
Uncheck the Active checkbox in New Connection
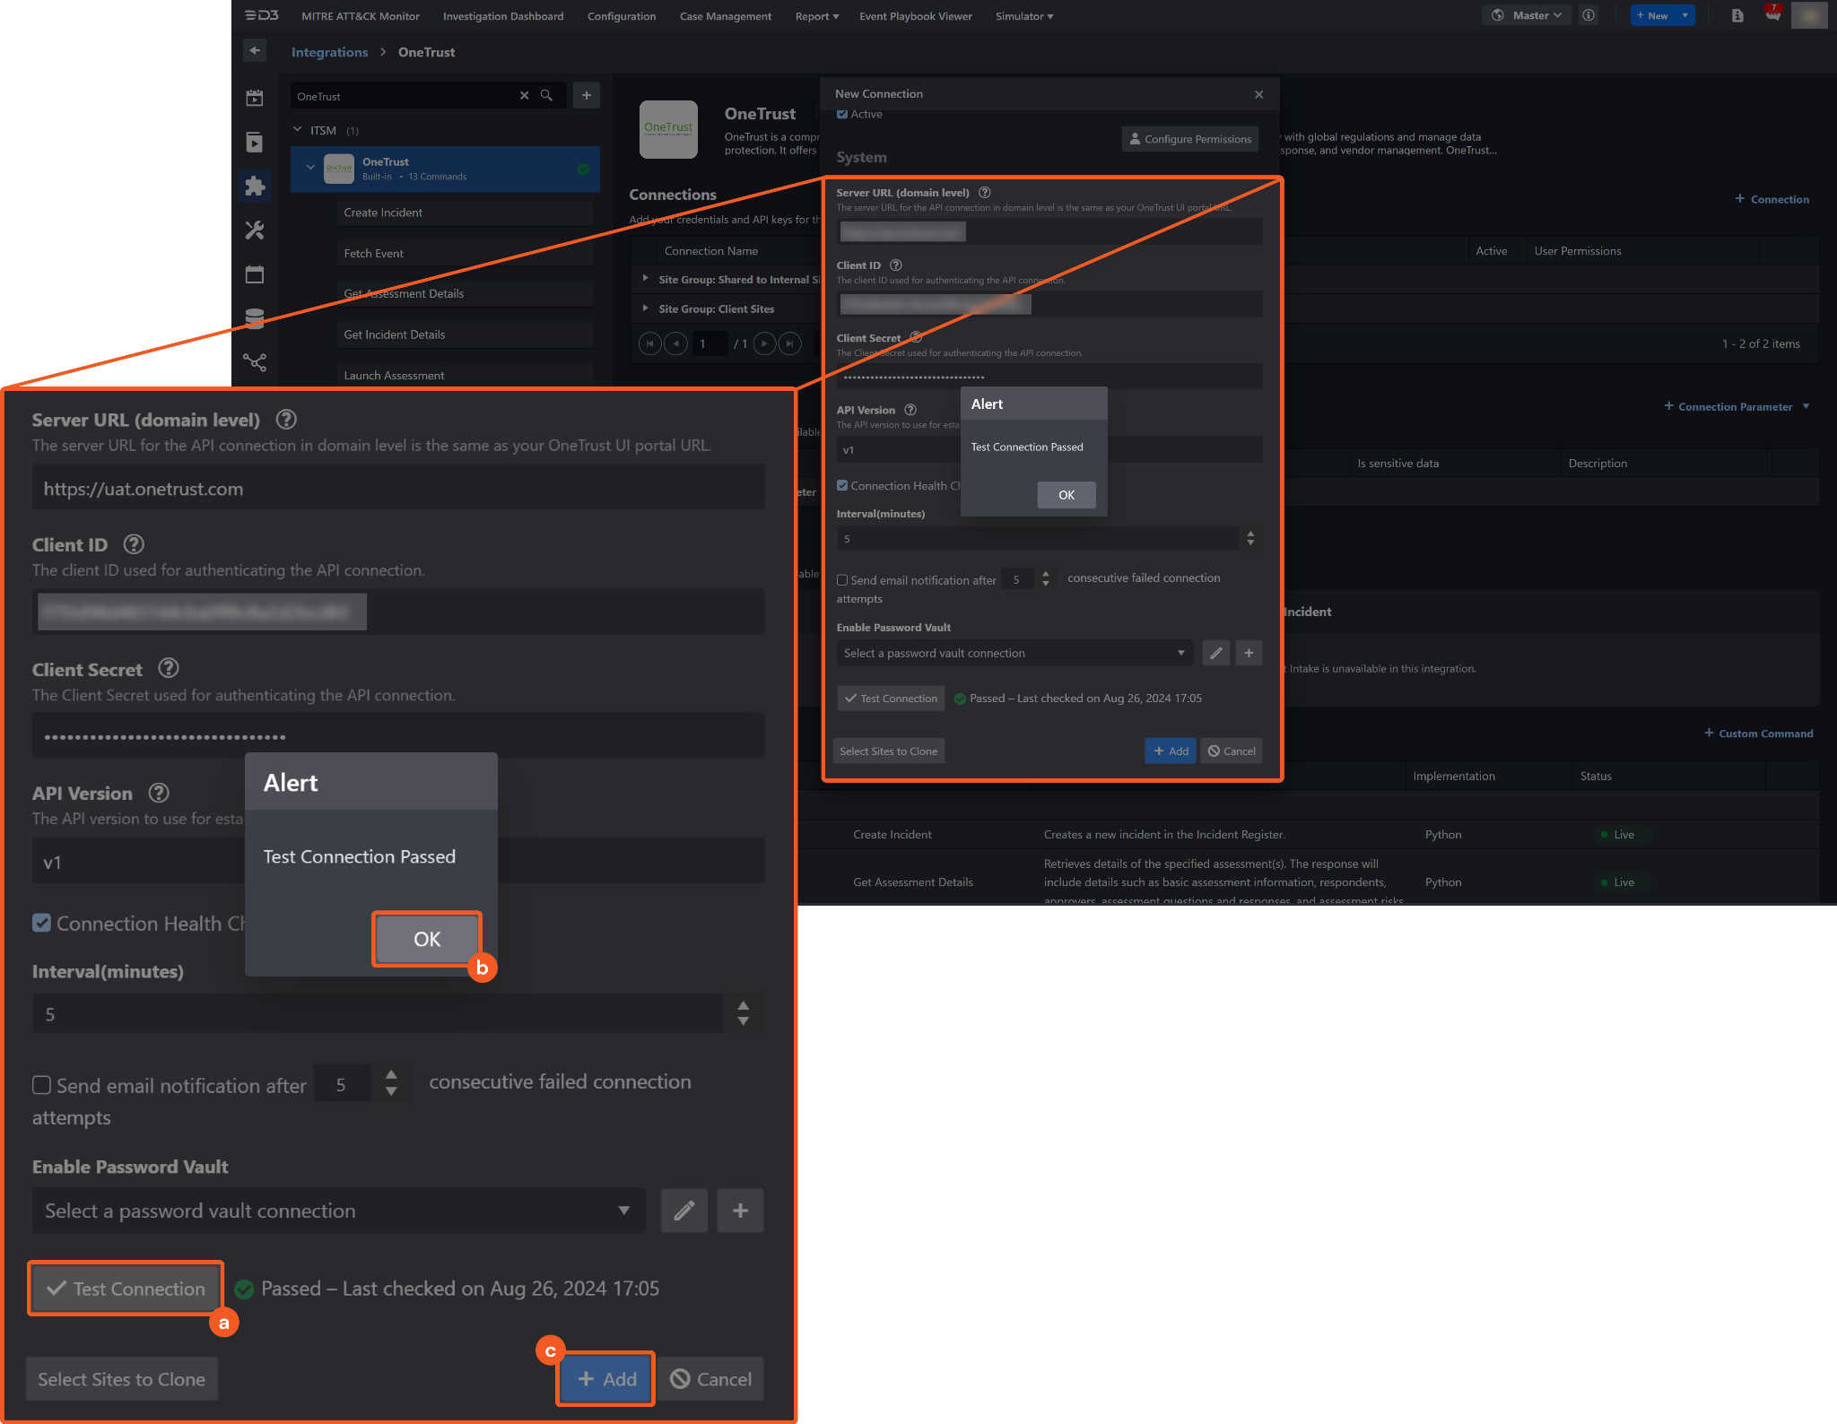click(842, 114)
